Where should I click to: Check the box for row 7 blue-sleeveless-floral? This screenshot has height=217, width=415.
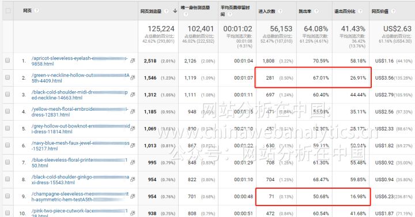7,162
